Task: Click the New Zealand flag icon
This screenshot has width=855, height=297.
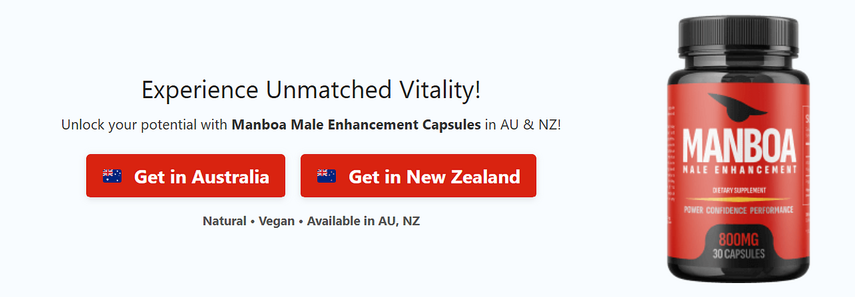Action: (326, 176)
